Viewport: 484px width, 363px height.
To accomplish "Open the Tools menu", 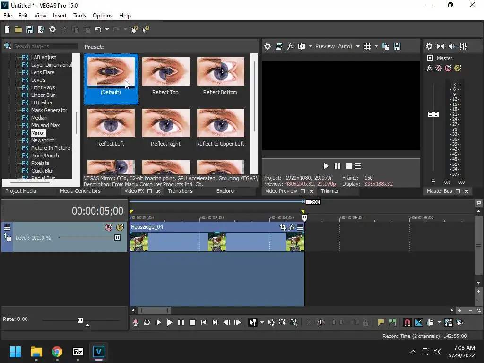I will 79,16.
